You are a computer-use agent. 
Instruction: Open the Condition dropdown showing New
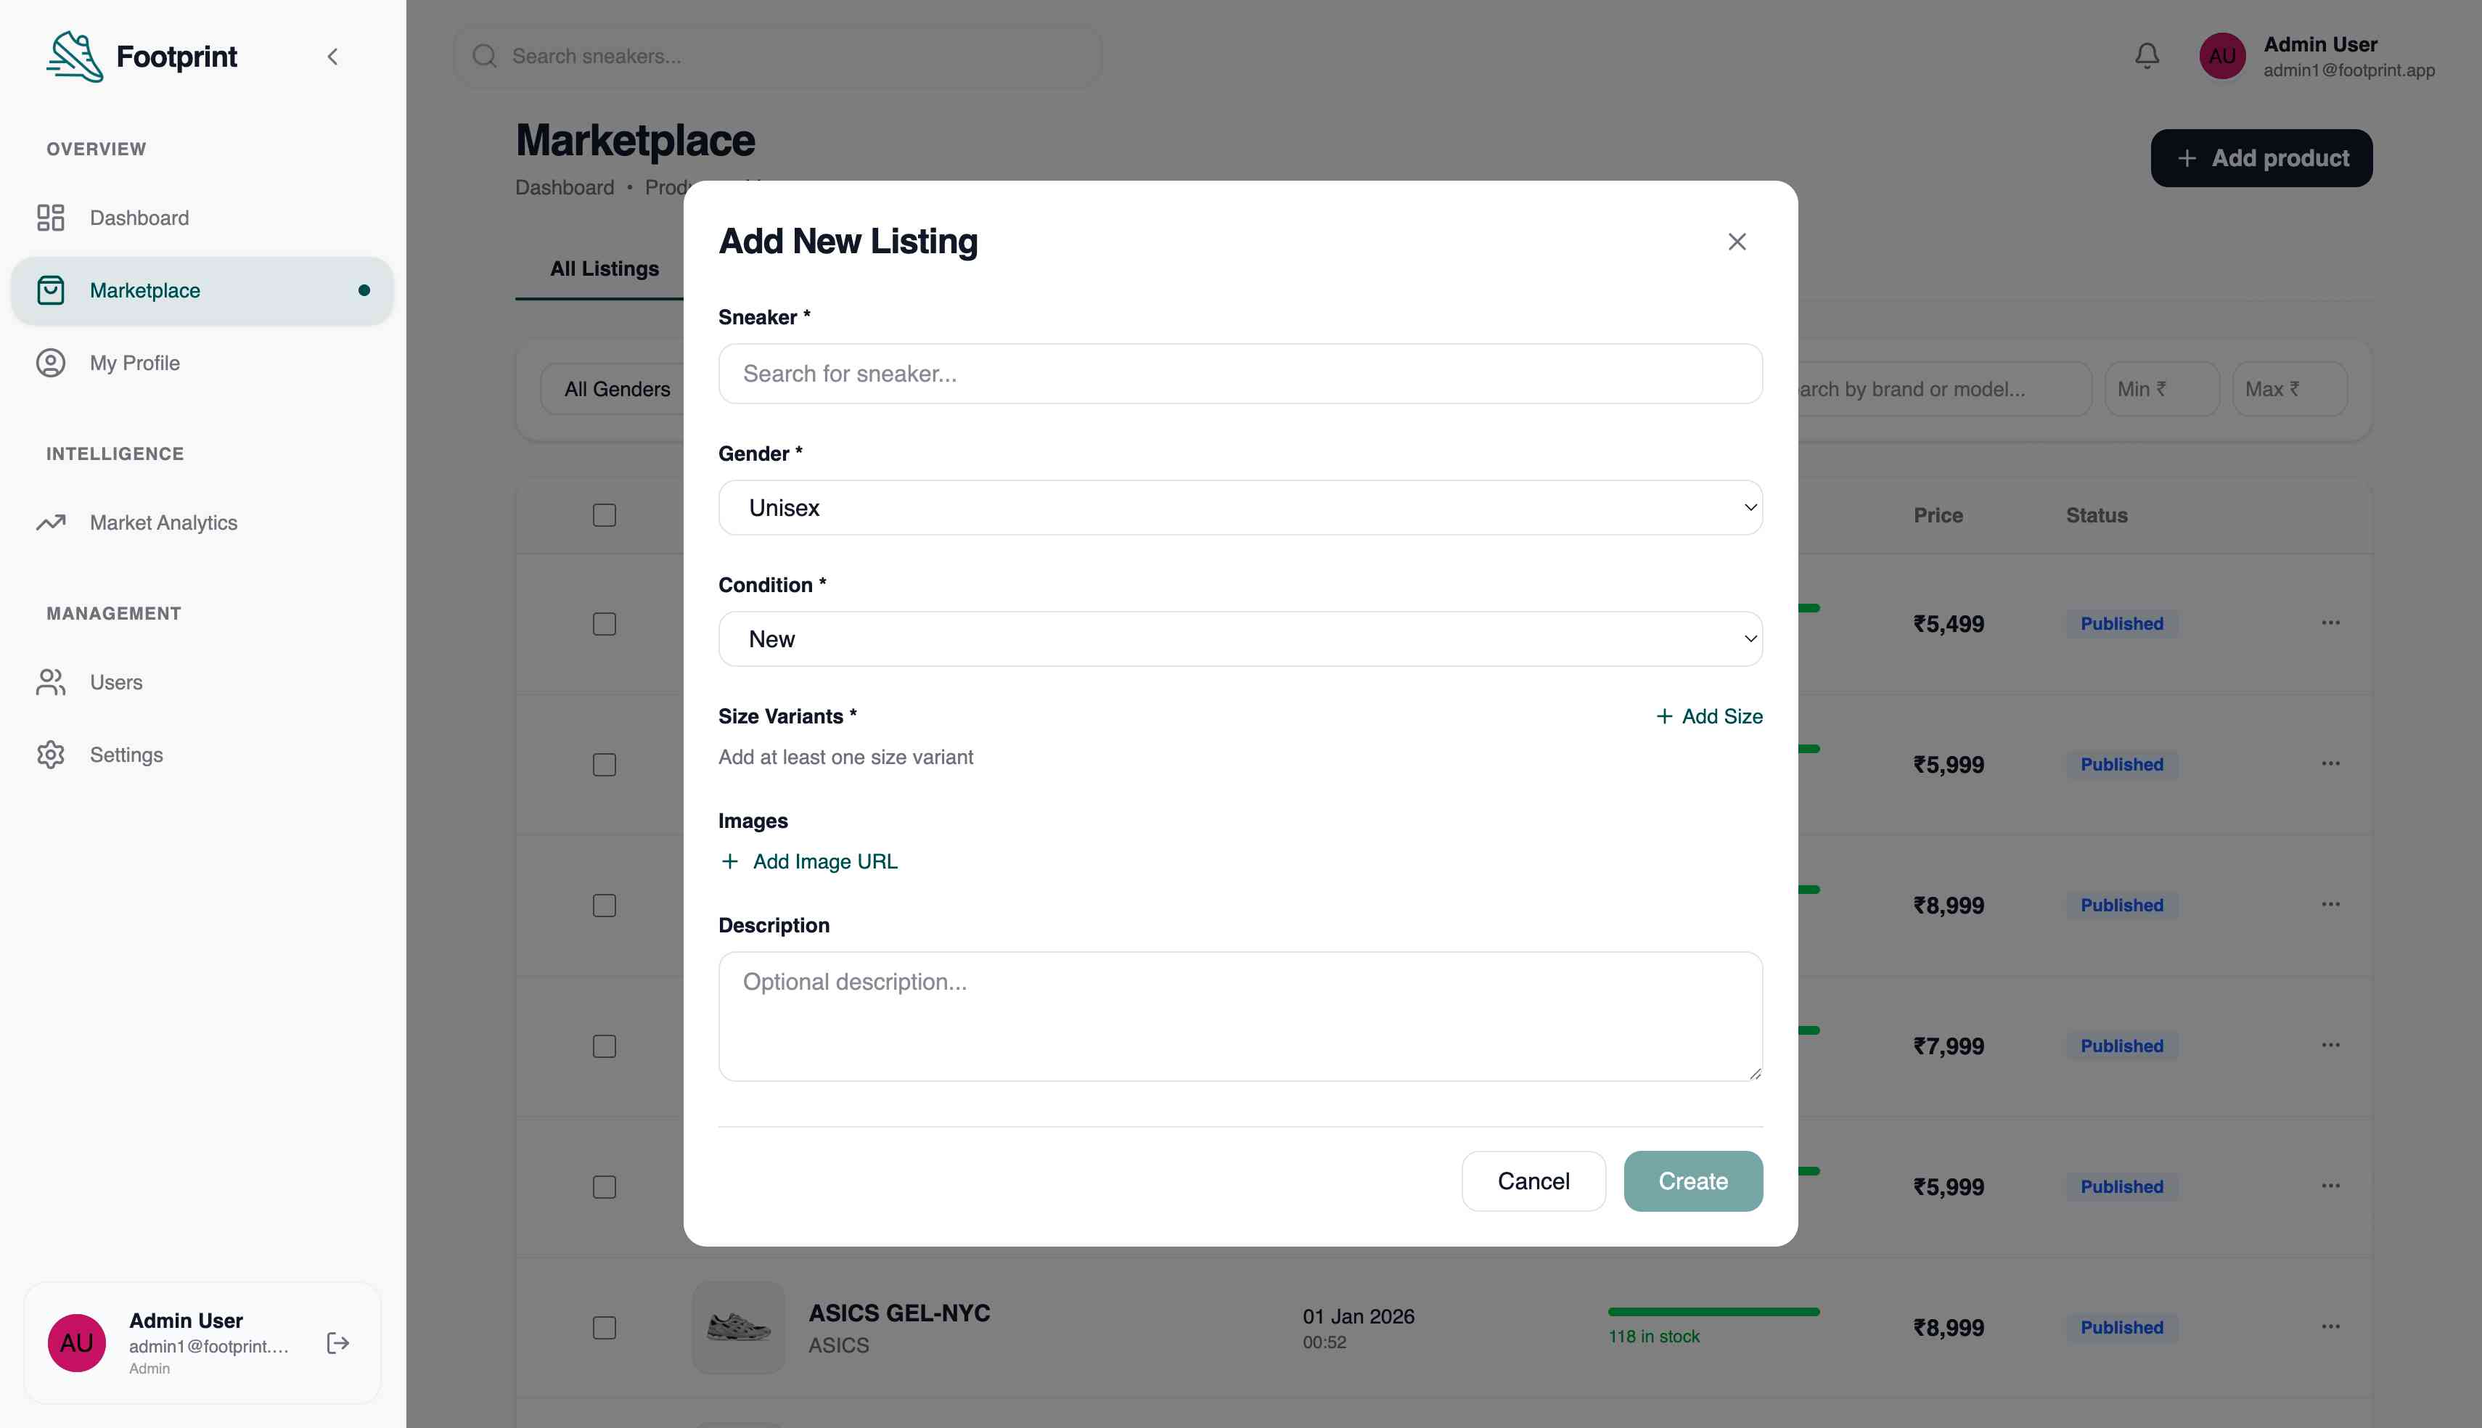point(1240,639)
